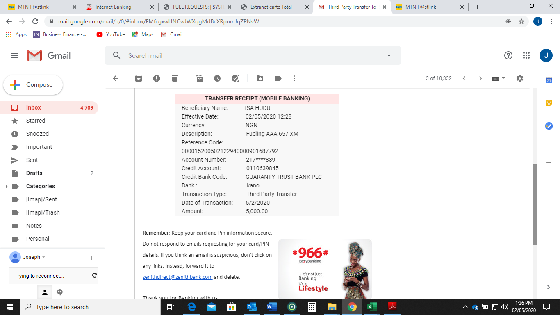
Task: Get add-ons plus icon in side panel
Action: click(x=549, y=162)
